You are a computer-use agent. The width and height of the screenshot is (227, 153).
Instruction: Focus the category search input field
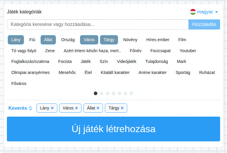click(98, 24)
